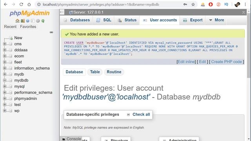Screen dimensions: 251x141
Task: Open MySQL documentation page icon
Action: click(33, 21)
